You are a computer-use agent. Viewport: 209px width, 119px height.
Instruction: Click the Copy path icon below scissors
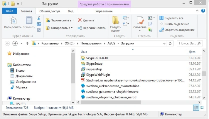tap(39, 24)
